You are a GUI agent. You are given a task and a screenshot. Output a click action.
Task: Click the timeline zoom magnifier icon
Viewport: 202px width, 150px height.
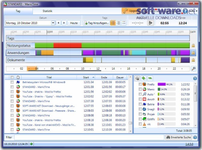(x=194, y=69)
